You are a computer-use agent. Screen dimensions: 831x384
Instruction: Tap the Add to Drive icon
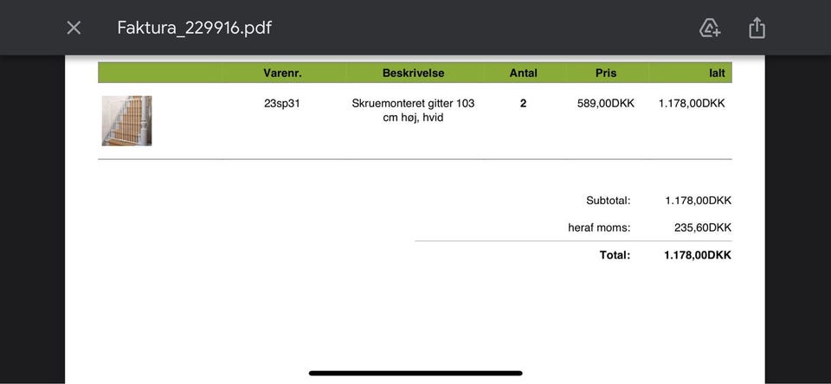pyautogui.click(x=710, y=28)
